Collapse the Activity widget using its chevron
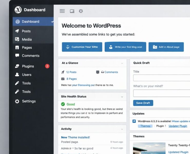Screen dimensions: 190x154 [x=122, y=129]
